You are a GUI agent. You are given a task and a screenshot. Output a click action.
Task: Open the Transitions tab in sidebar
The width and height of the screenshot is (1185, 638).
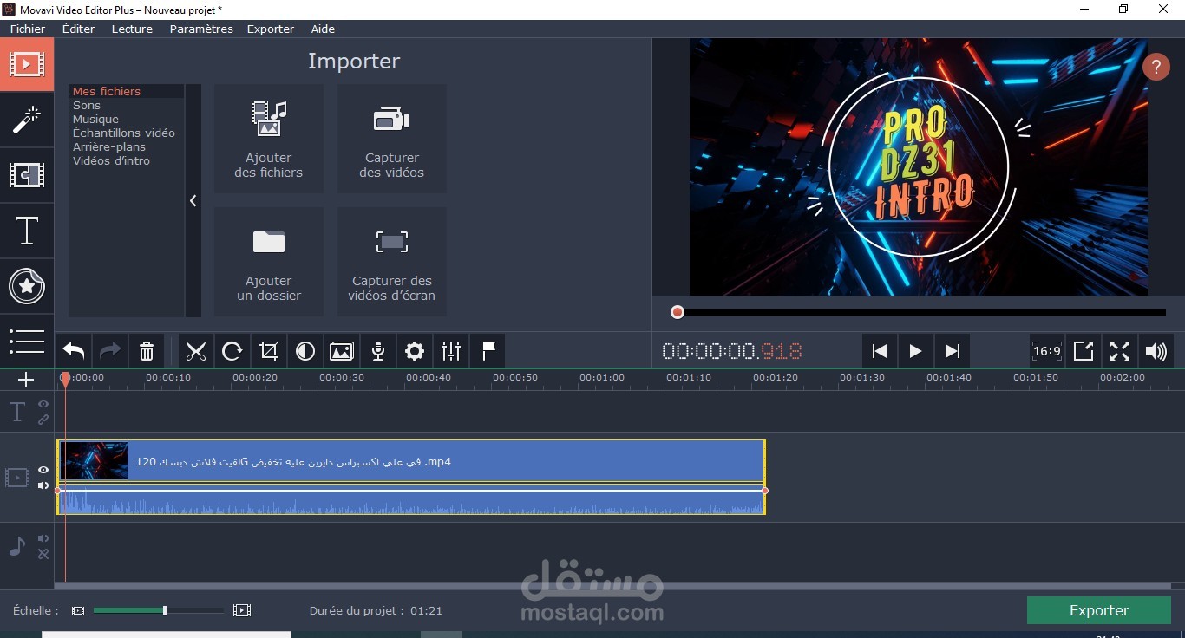tap(27, 175)
